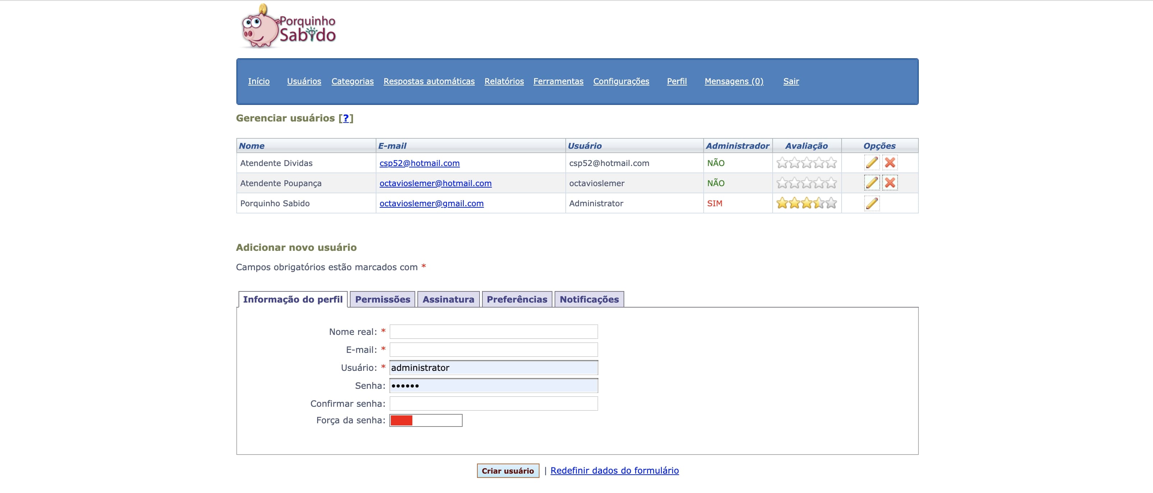The height and width of the screenshot is (493, 1153).
Task: Select the Preferências tab
Action: click(x=517, y=299)
